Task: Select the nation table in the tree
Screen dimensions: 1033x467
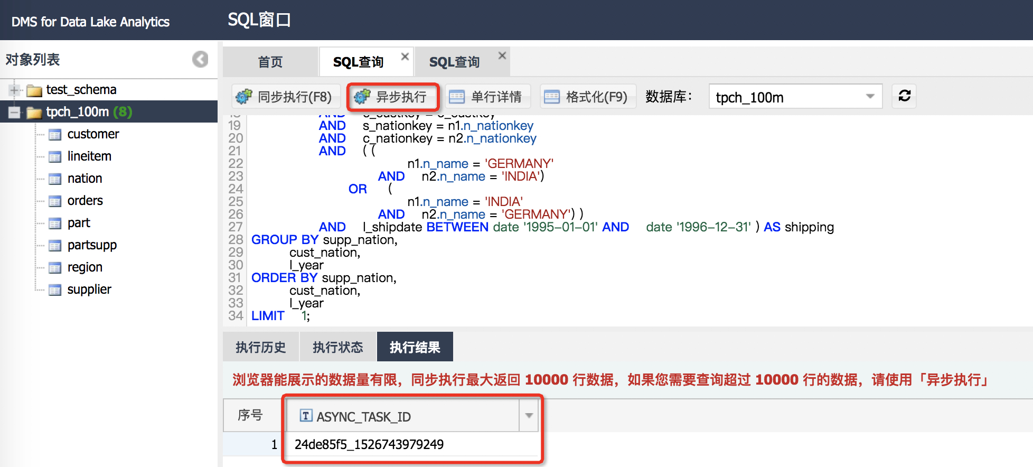Action: [x=84, y=179]
